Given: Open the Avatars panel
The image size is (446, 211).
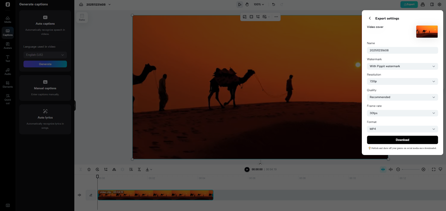Looking at the screenshot, I should coord(8,45).
